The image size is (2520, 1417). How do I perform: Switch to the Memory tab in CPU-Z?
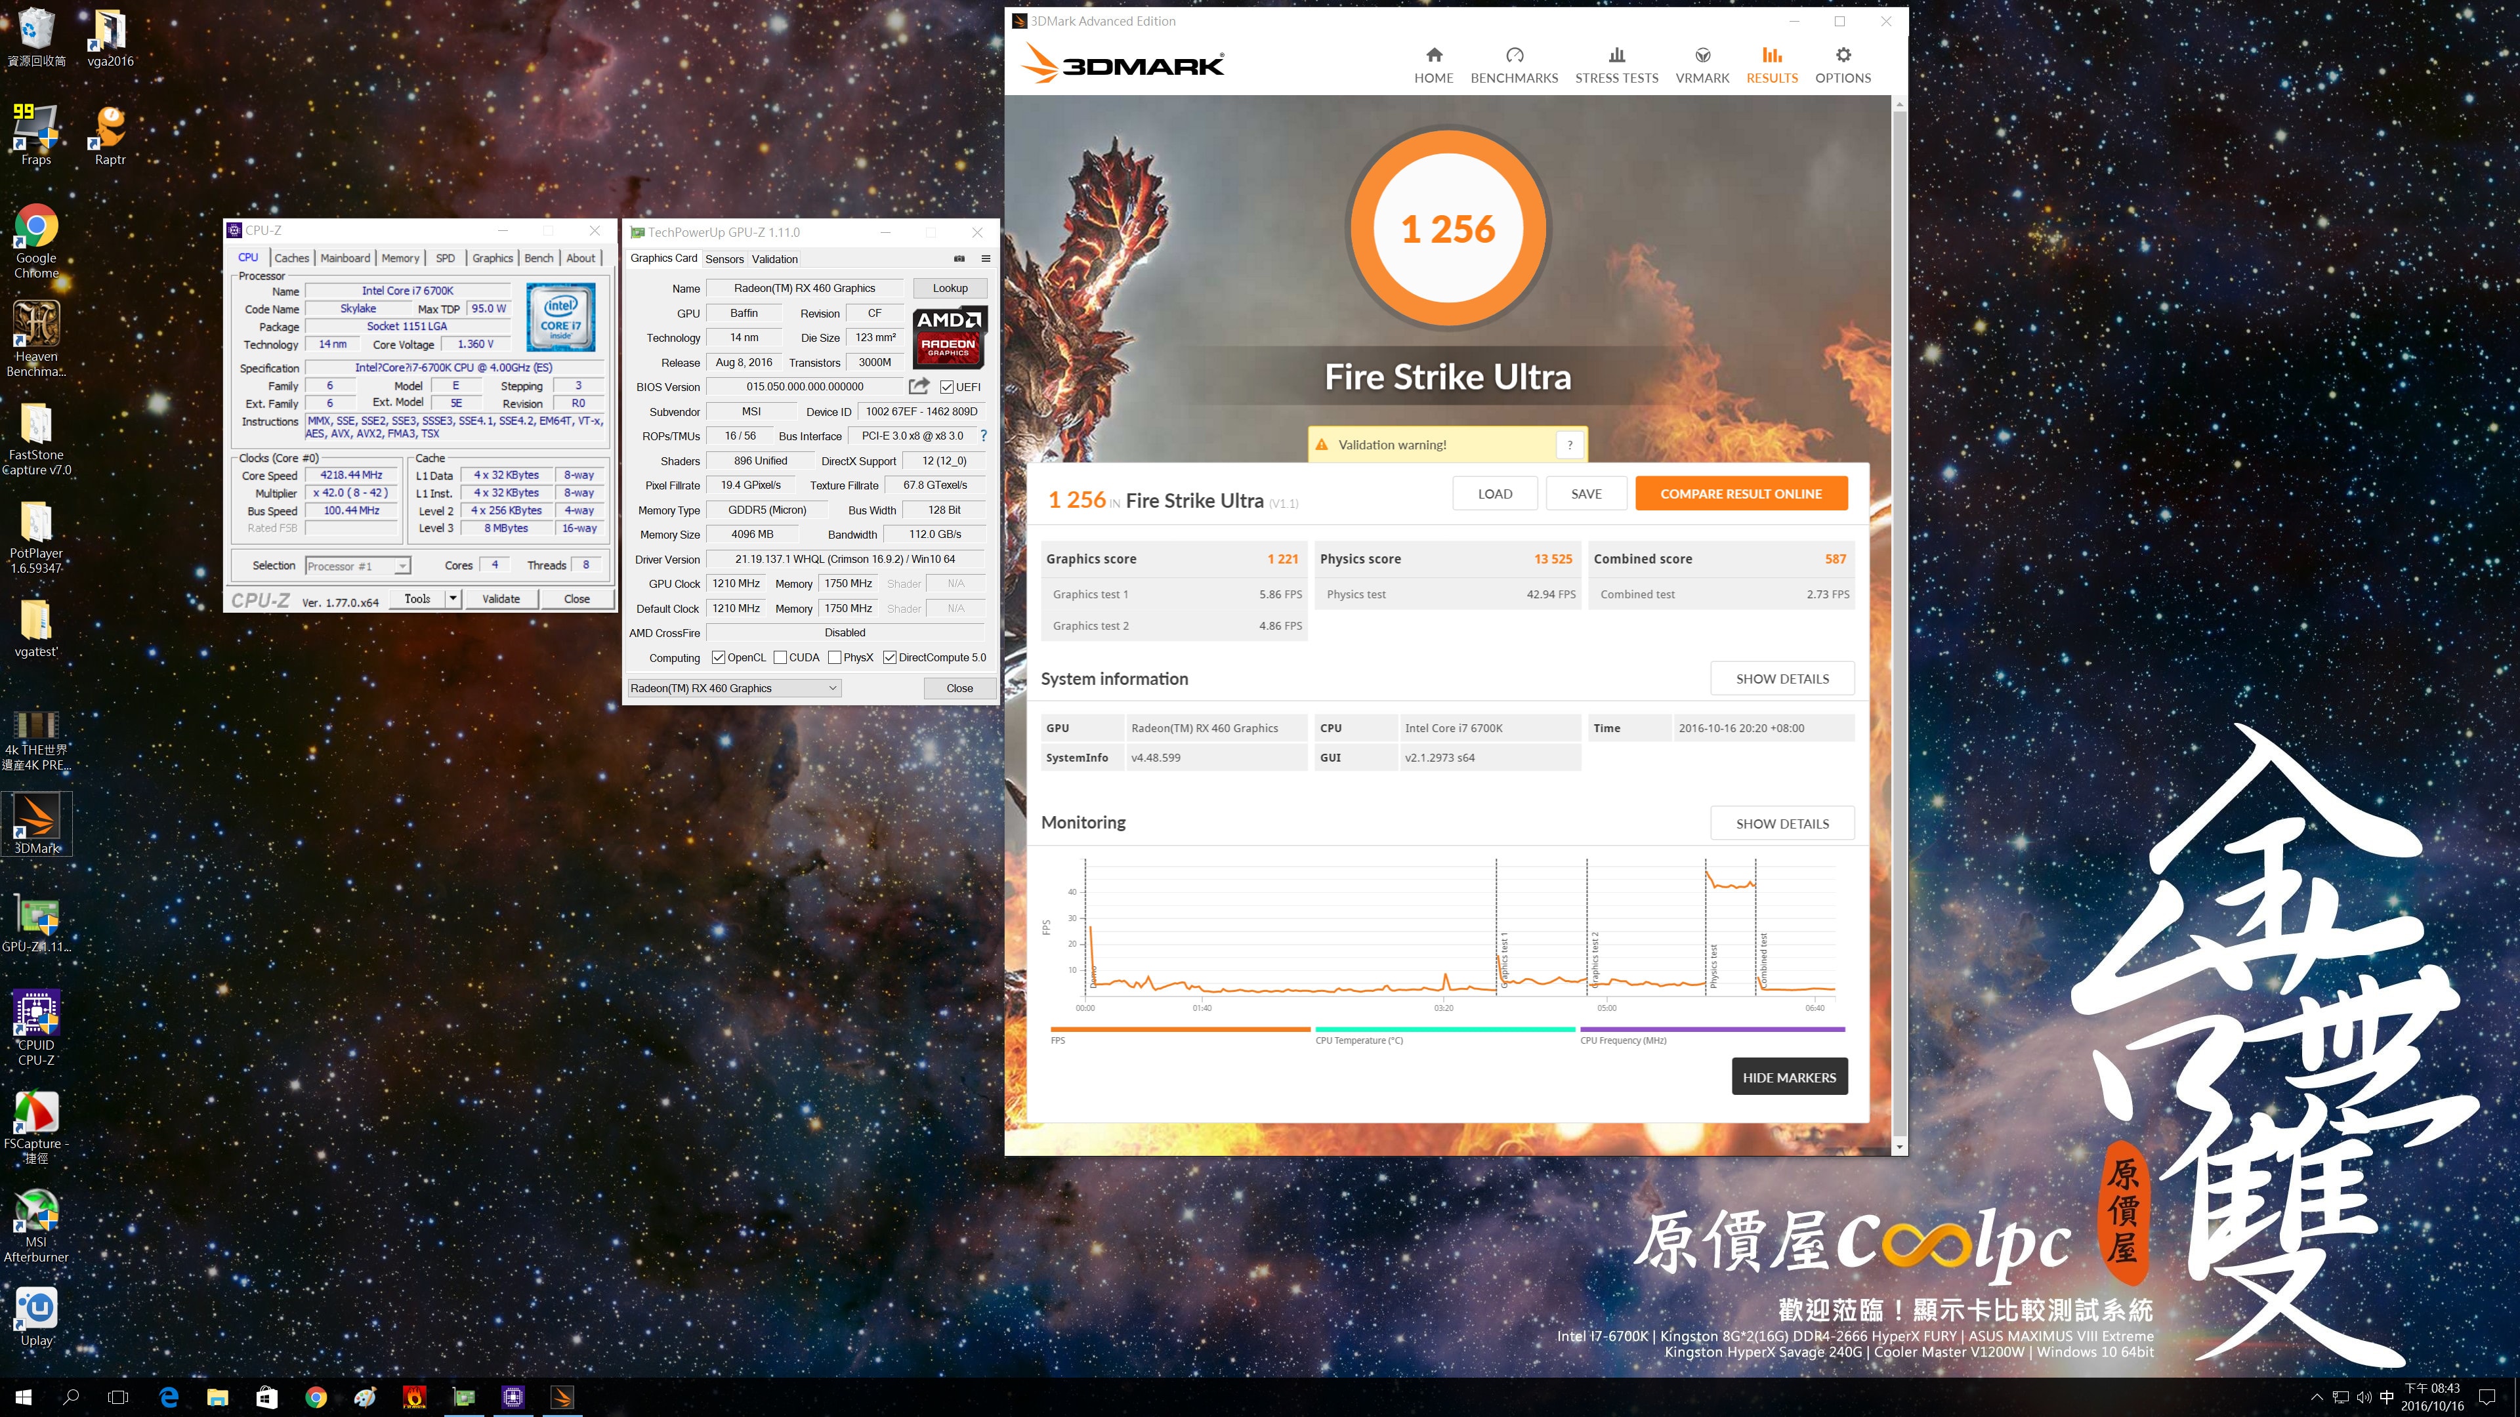point(400,258)
